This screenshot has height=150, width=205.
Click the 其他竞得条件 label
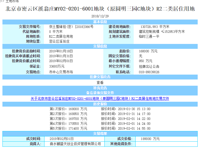coord(121,144)
